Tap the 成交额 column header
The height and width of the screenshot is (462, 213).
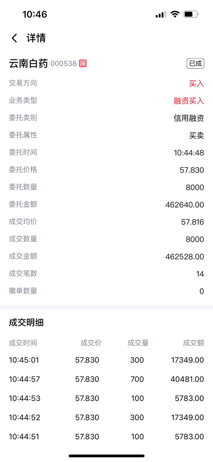pyautogui.click(x=194, y=343)
